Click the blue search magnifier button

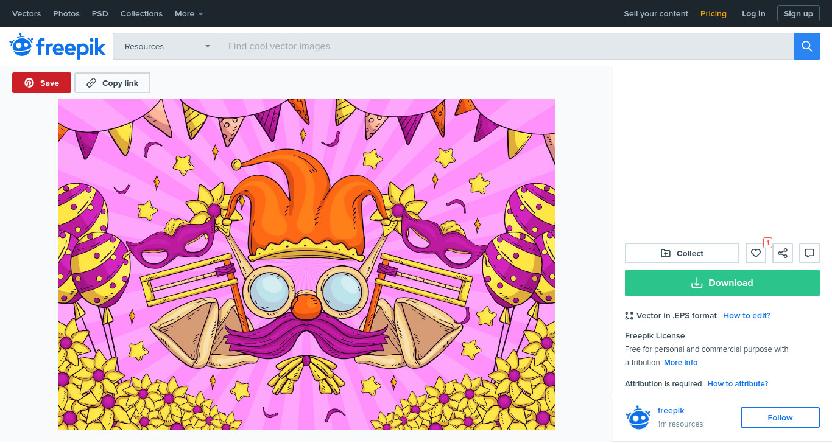806,46
